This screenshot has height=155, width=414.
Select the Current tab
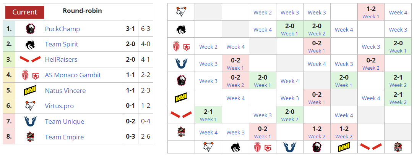click(x=24, y=12)
